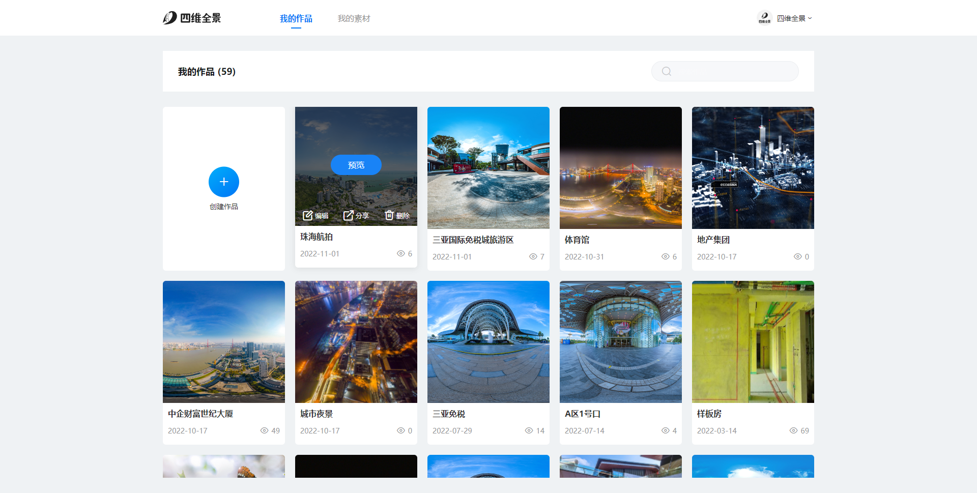The width and height of the screenshot is (977, 493).
Task: Click the 四维全景 logo in header
Action: point(192,18)
